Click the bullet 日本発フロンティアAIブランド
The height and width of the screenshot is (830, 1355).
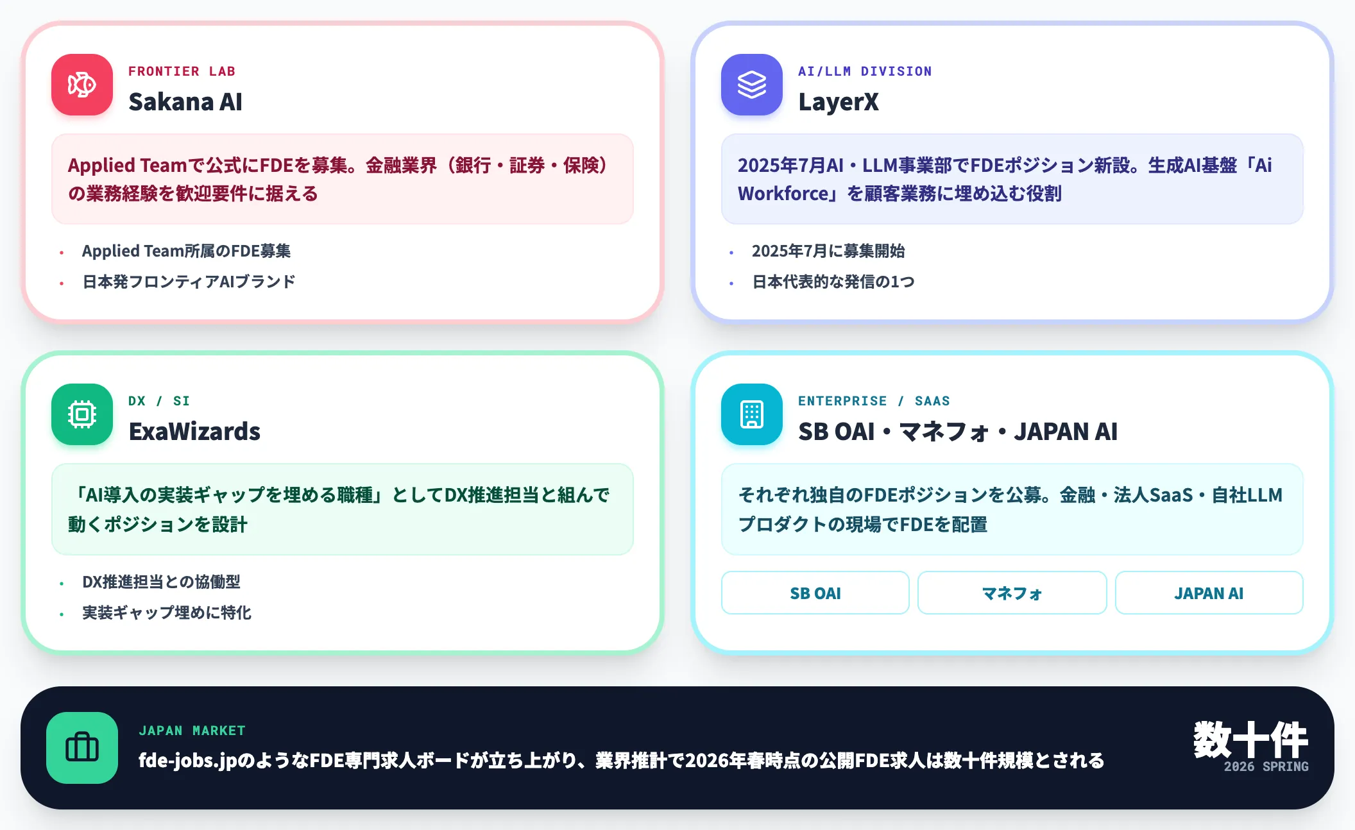click(189, 282)
